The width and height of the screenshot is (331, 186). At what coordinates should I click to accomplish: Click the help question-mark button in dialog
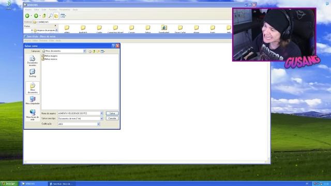(113, 46)
